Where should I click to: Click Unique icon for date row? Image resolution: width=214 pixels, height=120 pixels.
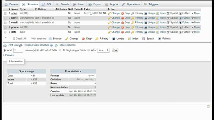click(x=146, y=32)
